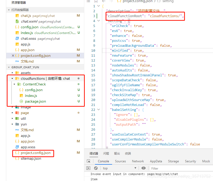Expand the assets folder
213x181 pixels.
pyautogui.click(x=12, y=73)
